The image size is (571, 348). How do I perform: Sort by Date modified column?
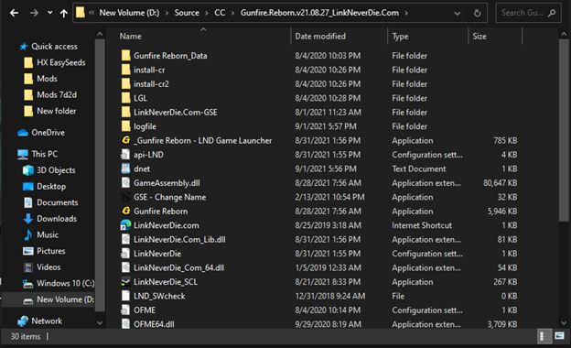coord(320,36)
